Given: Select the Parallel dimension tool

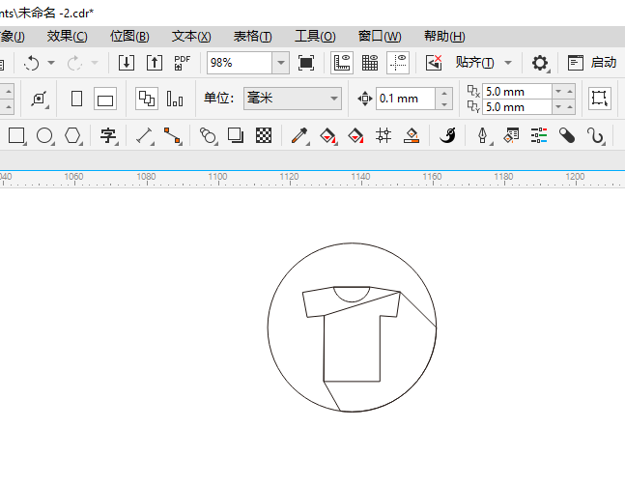Looking at the screenshot, I should click(144, 136).
